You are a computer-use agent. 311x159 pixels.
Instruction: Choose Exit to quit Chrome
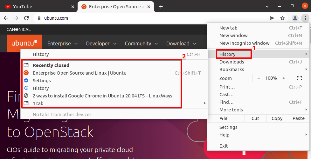(x=258, y=146)
